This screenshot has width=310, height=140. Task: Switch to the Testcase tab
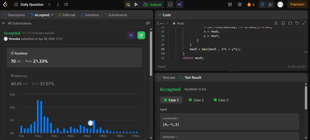pyautogui.click(x=167, y=77)
